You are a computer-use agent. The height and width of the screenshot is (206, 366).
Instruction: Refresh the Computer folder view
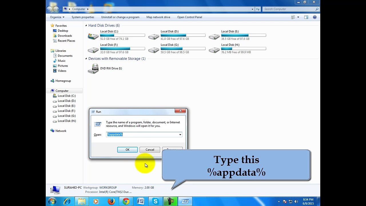tap(258, 9)
